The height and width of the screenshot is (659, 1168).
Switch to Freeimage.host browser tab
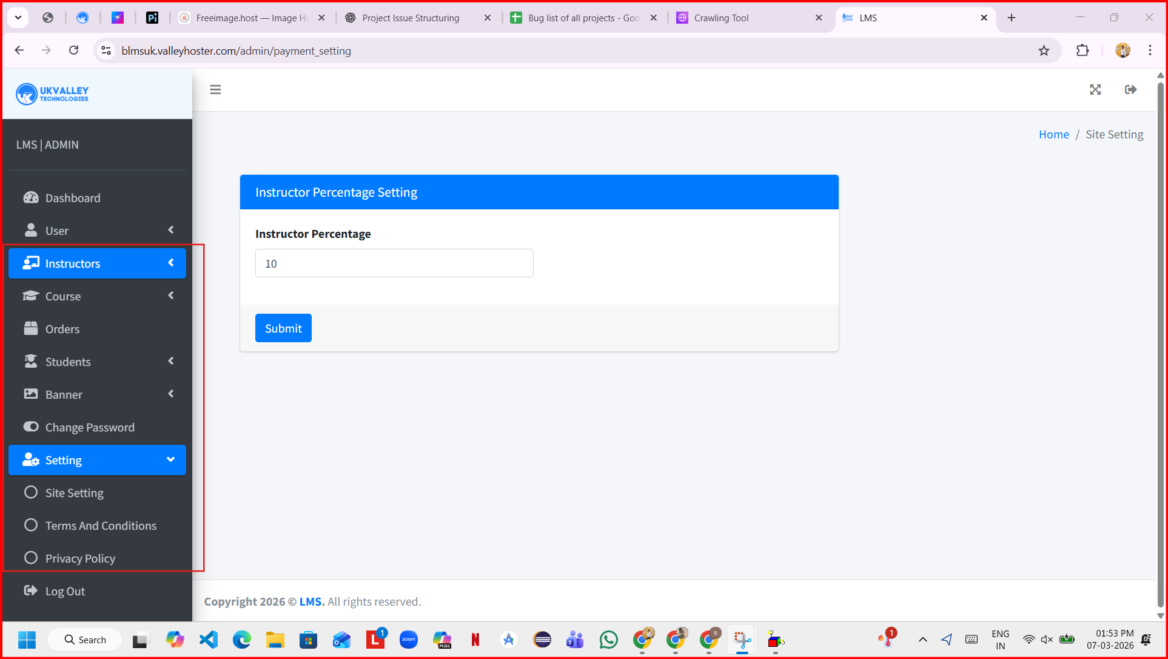[252, 18]
